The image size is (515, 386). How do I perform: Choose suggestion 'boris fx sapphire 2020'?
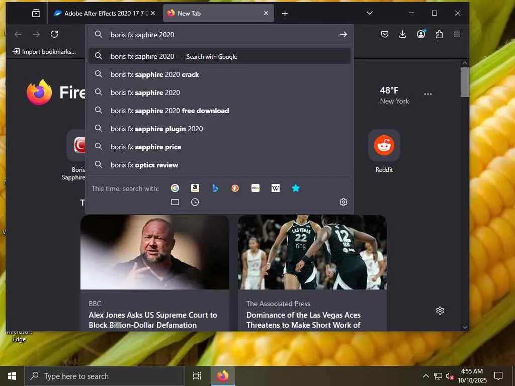point(219,92)
